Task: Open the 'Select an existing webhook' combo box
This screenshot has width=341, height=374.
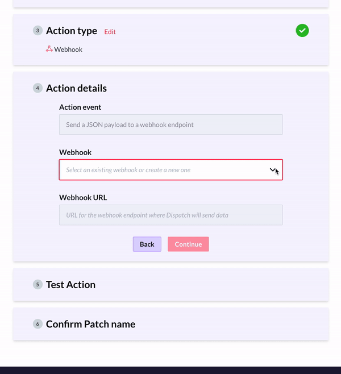Action: [165, 170]
